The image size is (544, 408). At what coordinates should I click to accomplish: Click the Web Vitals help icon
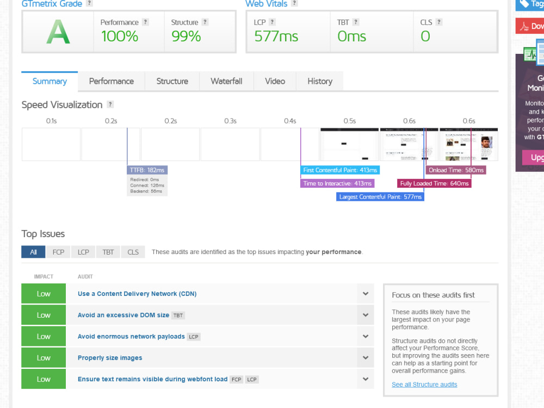294,3
